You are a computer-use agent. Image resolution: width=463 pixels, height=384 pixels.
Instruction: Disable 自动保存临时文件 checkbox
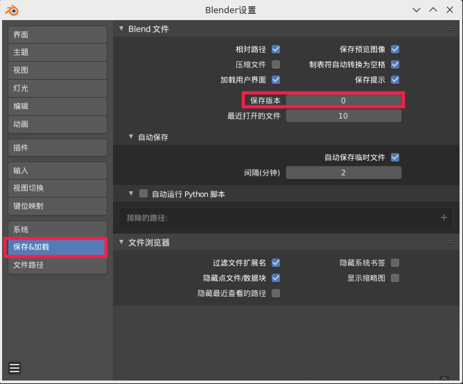395,157
